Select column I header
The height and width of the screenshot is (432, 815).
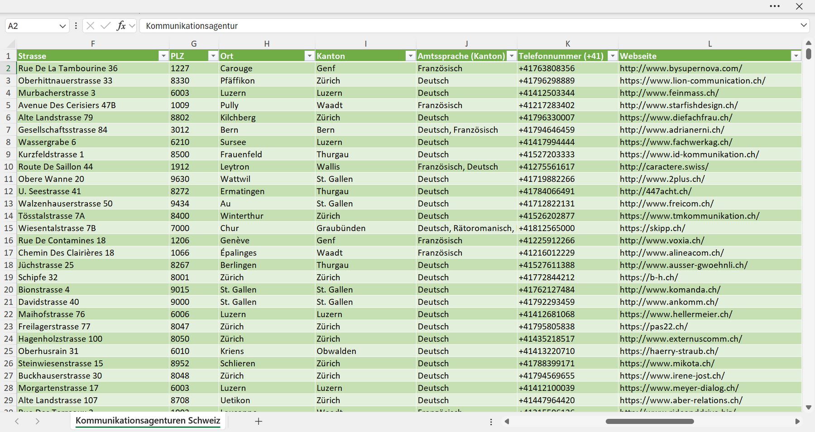coord(366,44)
